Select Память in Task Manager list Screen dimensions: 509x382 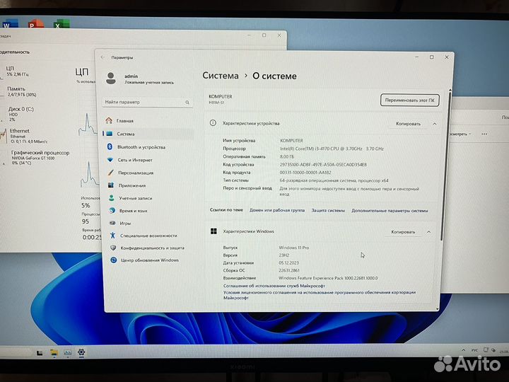click(x=21, y=91)
